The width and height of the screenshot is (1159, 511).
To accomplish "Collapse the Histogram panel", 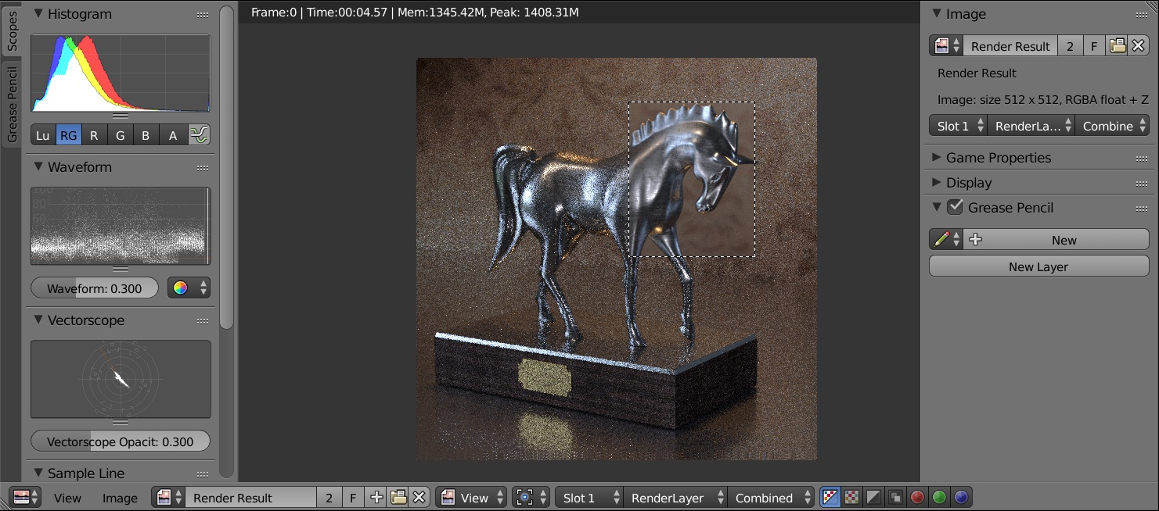I will (38, 13).
